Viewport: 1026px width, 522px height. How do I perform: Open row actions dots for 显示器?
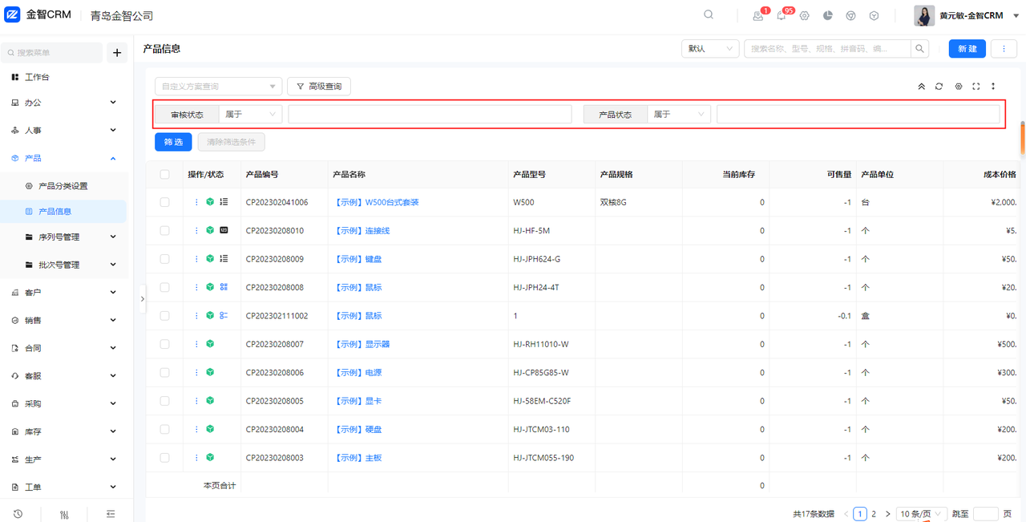coord(196,344)
